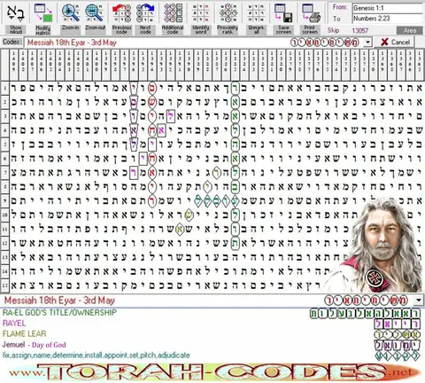Select matrix row header 8
Viewport: 425px width, 383px height.
4,187
